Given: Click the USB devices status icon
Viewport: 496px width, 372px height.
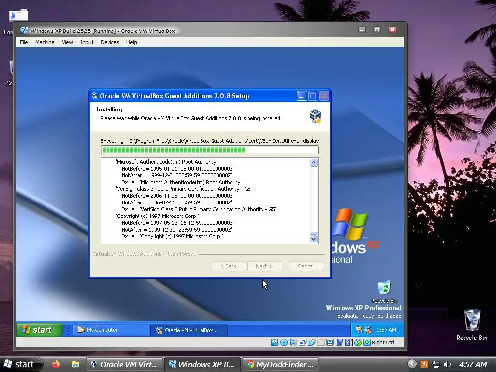Looking at the screenshot, I should click(x=311, y=342).
